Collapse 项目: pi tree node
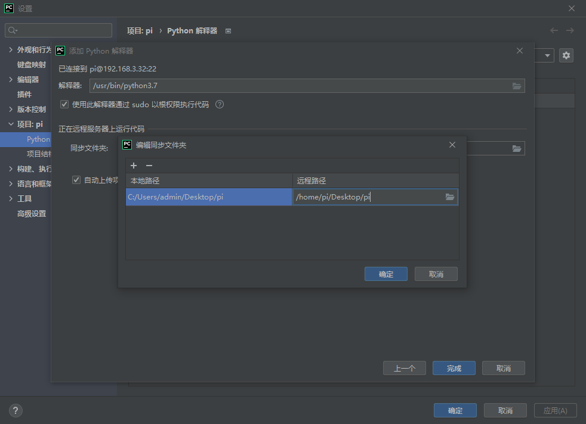The width and height of the screenshot is (586, 424). click(x=11, y=124)
